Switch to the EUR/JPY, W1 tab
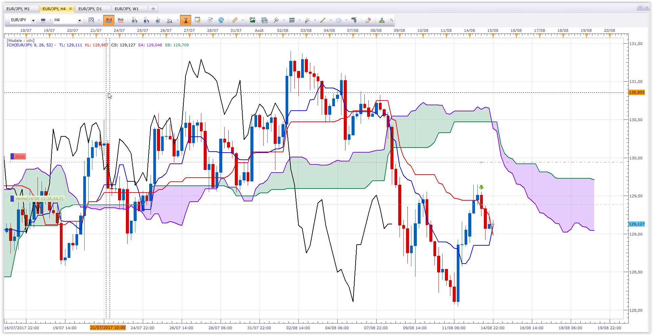 click(x=127, y=9)
